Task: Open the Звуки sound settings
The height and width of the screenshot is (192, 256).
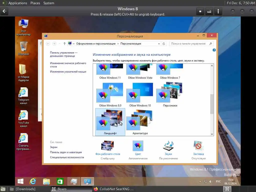Action: pyautogui.click(x=168, y=150)
